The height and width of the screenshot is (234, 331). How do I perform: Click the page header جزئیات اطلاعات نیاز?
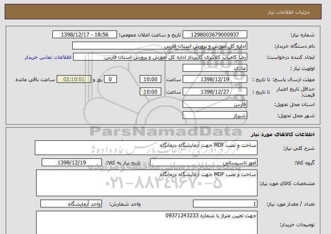point(288,12)
